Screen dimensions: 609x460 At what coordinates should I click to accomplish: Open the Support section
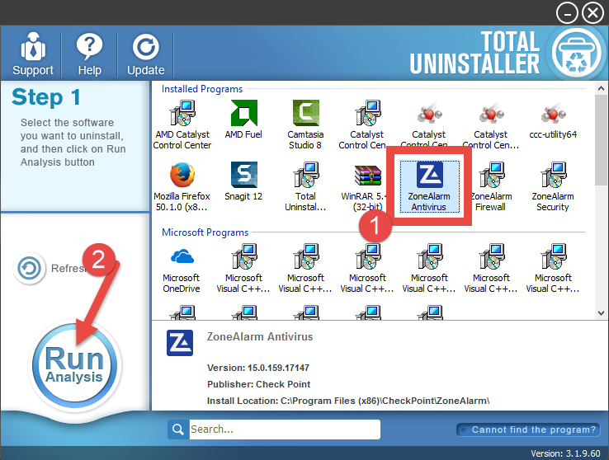click(x=33, y=54)
